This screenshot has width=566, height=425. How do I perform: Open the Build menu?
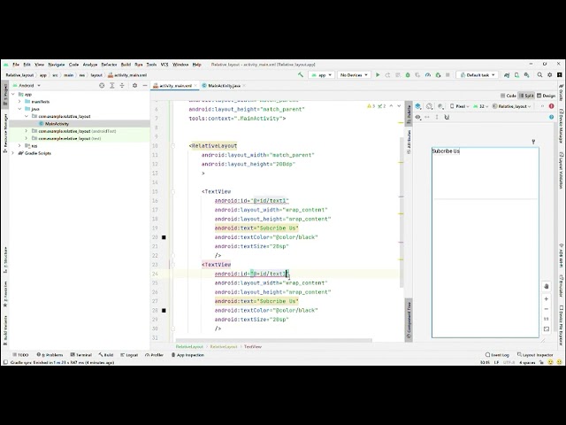[126, 65]
